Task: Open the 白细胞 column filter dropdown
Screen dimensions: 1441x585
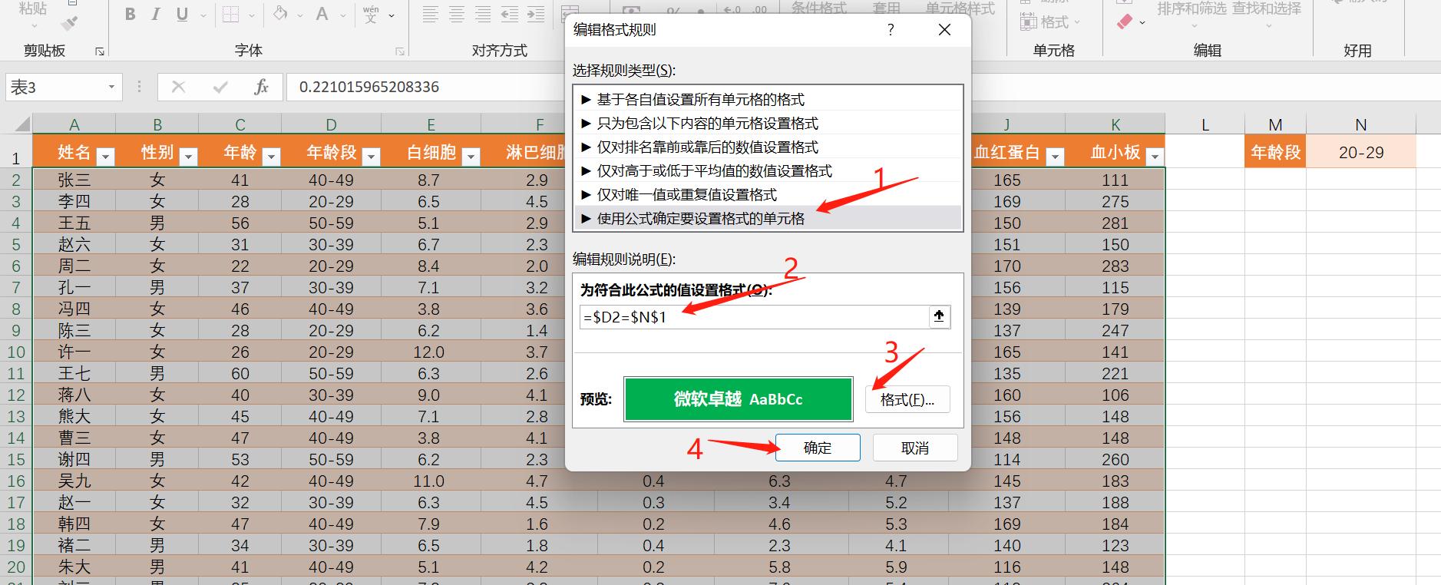Action: [x=471, y=157]
